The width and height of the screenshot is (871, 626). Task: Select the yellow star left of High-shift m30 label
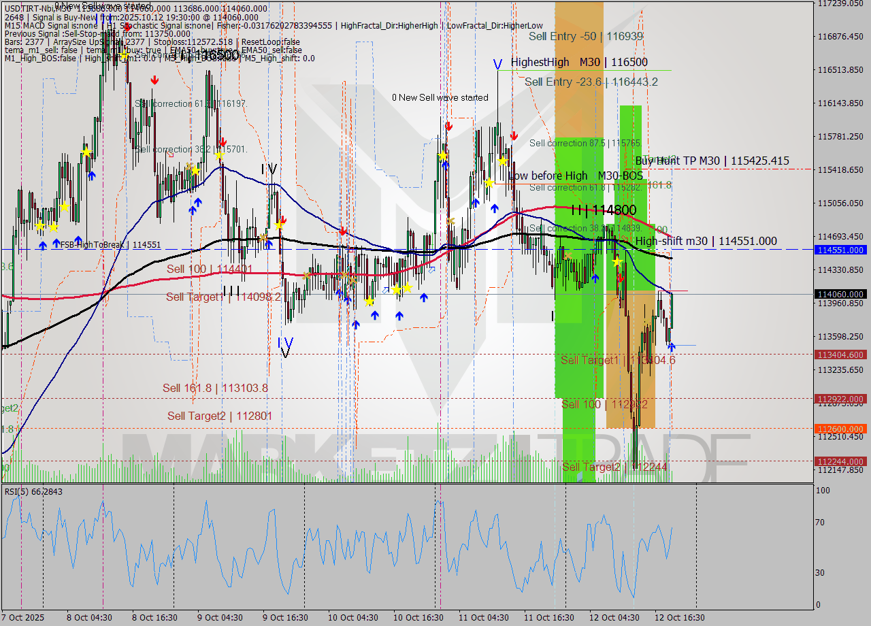617,261
